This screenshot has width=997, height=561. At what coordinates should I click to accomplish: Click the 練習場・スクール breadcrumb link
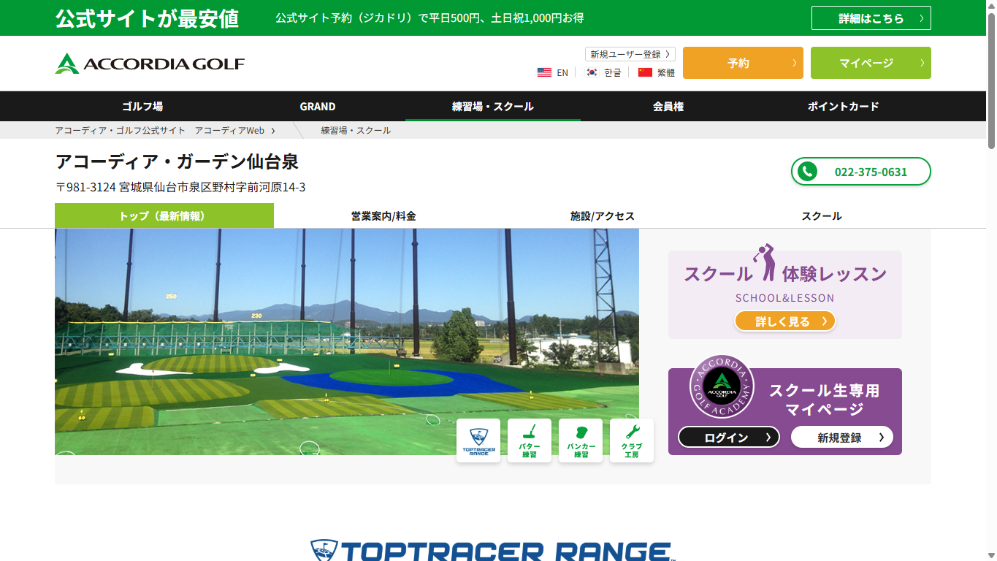(x=356, y=130)
